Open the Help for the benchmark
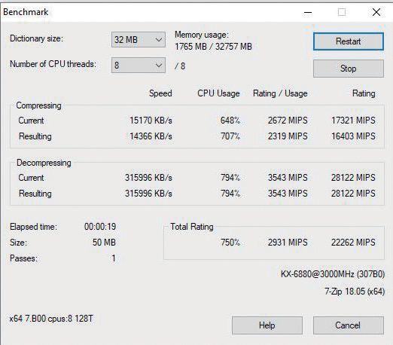This screenshot has width=393, height=345. [267, 325]
